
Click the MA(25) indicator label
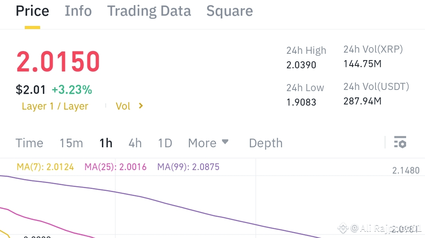click(115, 167)
